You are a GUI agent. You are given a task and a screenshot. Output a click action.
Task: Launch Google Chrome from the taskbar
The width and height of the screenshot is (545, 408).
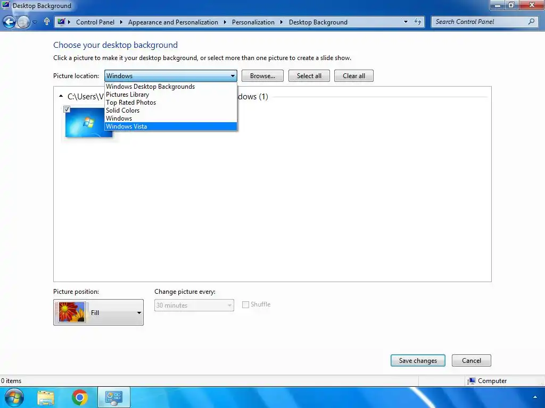click(x=80, y=397)
